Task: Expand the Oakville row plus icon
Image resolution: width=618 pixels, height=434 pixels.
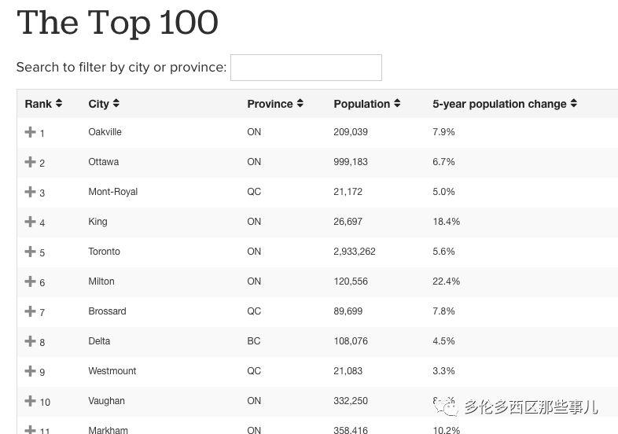Action: (30, 132)
